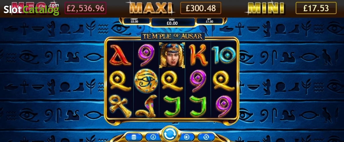Click the BET £1.00 display
Viewport: 344px width, 142px height.
210,21
